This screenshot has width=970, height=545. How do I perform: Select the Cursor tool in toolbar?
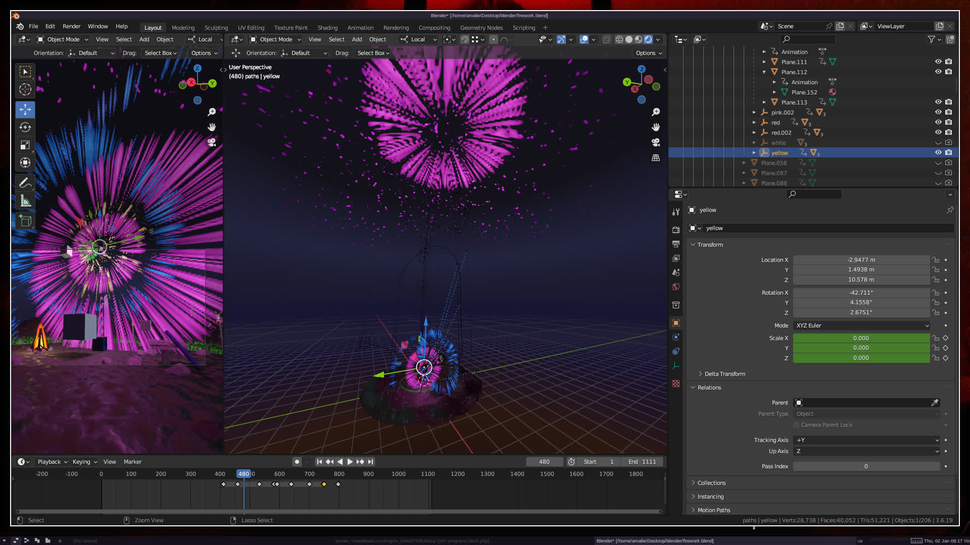click(x=25, y=90)
